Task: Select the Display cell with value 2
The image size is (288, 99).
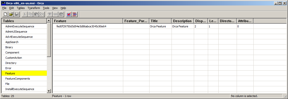Action: click(x=201, y=26)
